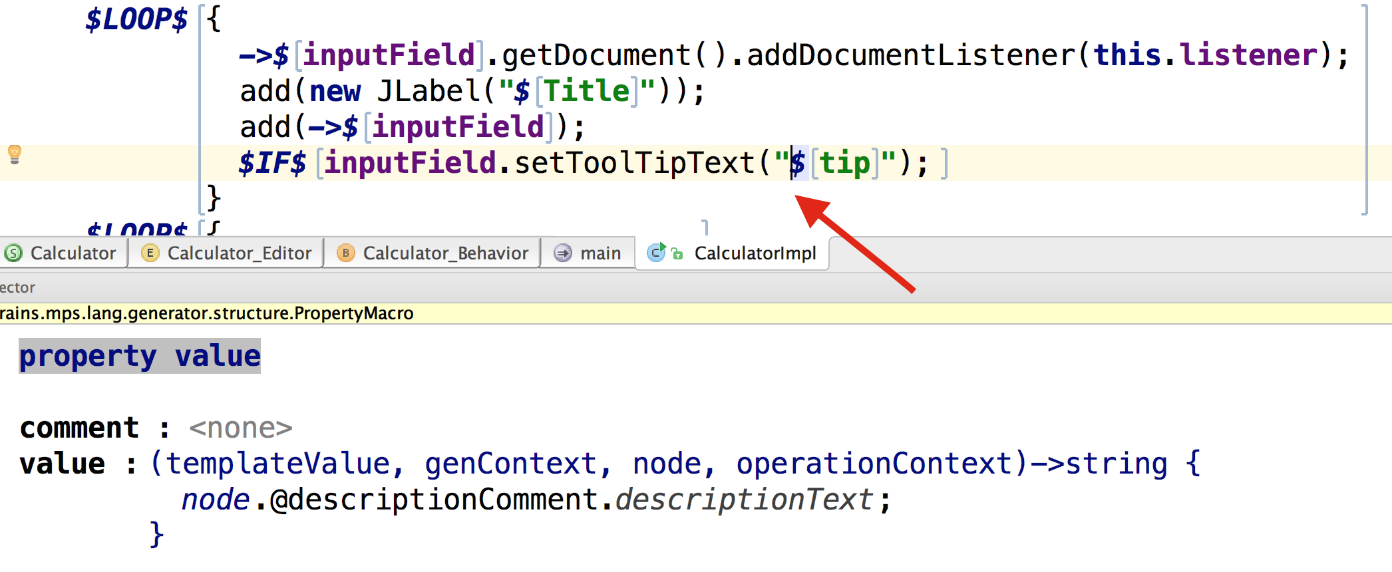Click the closing brace of the value function
The width and height of the screenshot is (1392, 572).
(157, 535)
